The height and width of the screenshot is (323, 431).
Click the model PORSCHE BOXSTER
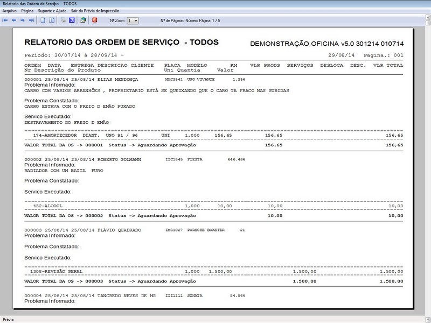206,230
